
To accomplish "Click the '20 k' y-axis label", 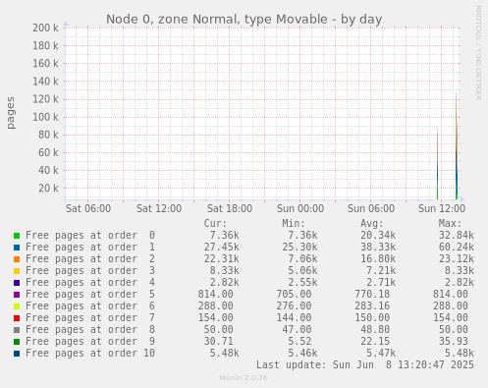I will click(x=48, y=188).
